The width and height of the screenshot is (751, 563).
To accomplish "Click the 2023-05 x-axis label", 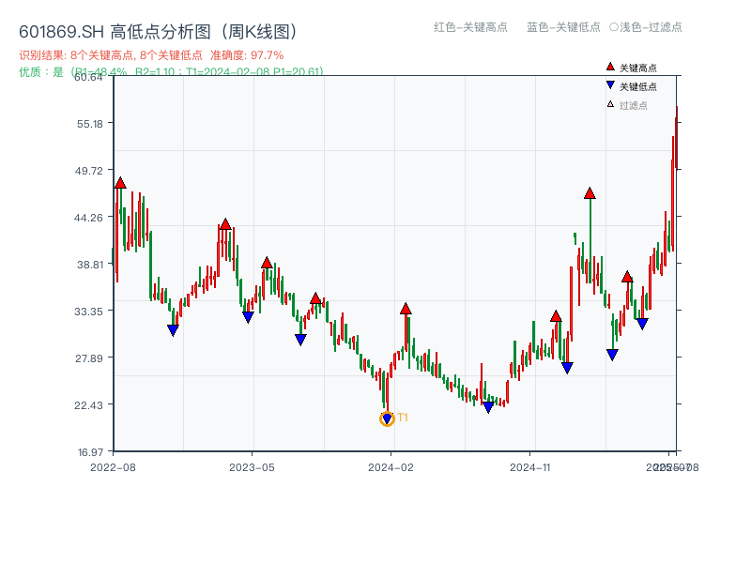I will tap(252, 467).
